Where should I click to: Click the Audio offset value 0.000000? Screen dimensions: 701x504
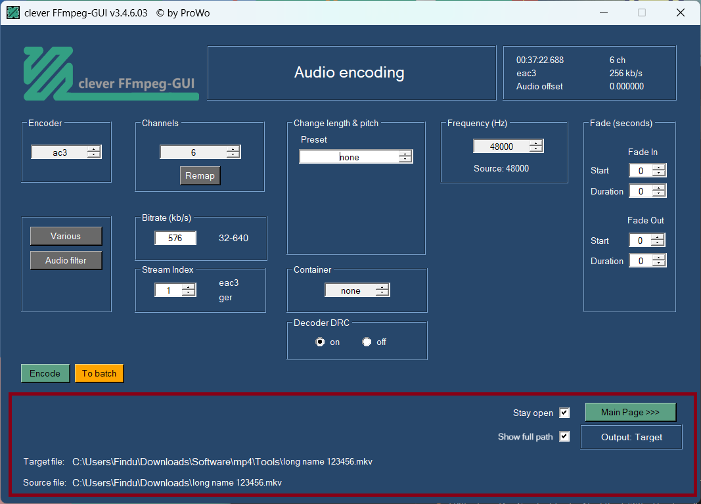coord(626,86)
